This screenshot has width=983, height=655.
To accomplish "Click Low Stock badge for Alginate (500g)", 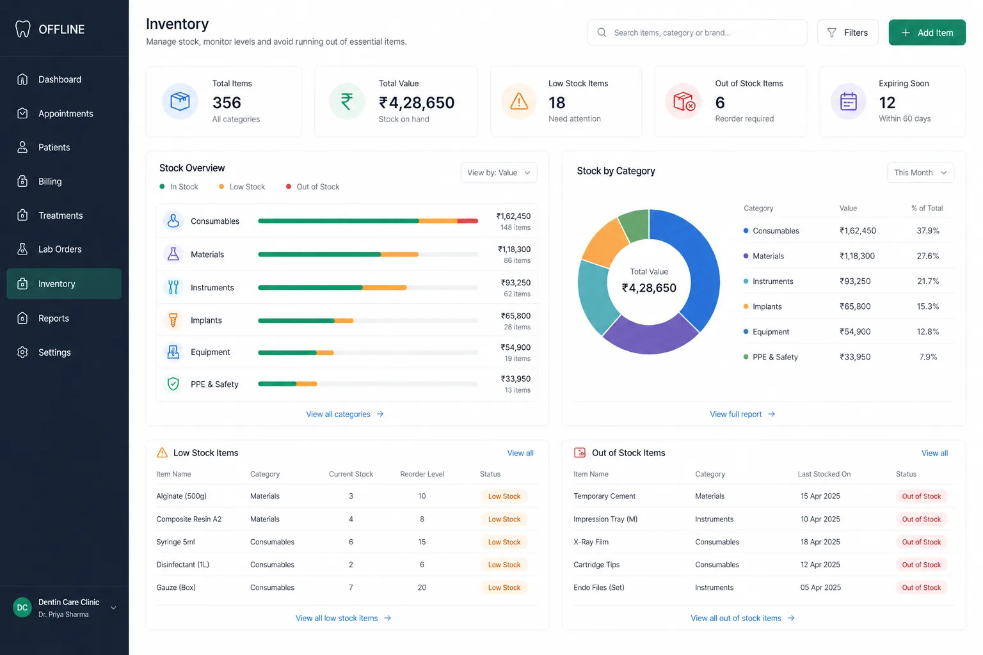I will (504, 496).
